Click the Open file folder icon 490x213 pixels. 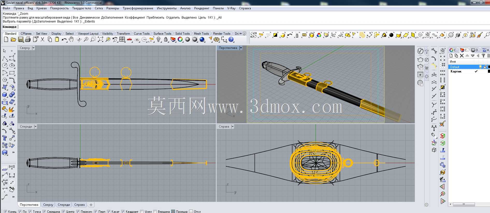(x=13, y=39)
